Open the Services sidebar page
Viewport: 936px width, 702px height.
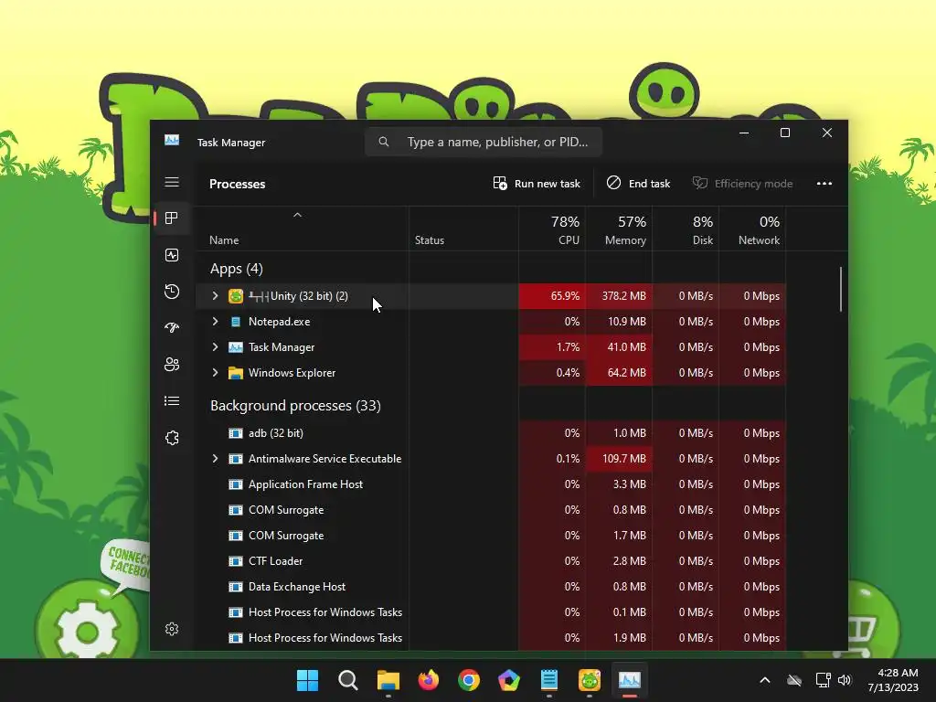click(x=172, y=438)
